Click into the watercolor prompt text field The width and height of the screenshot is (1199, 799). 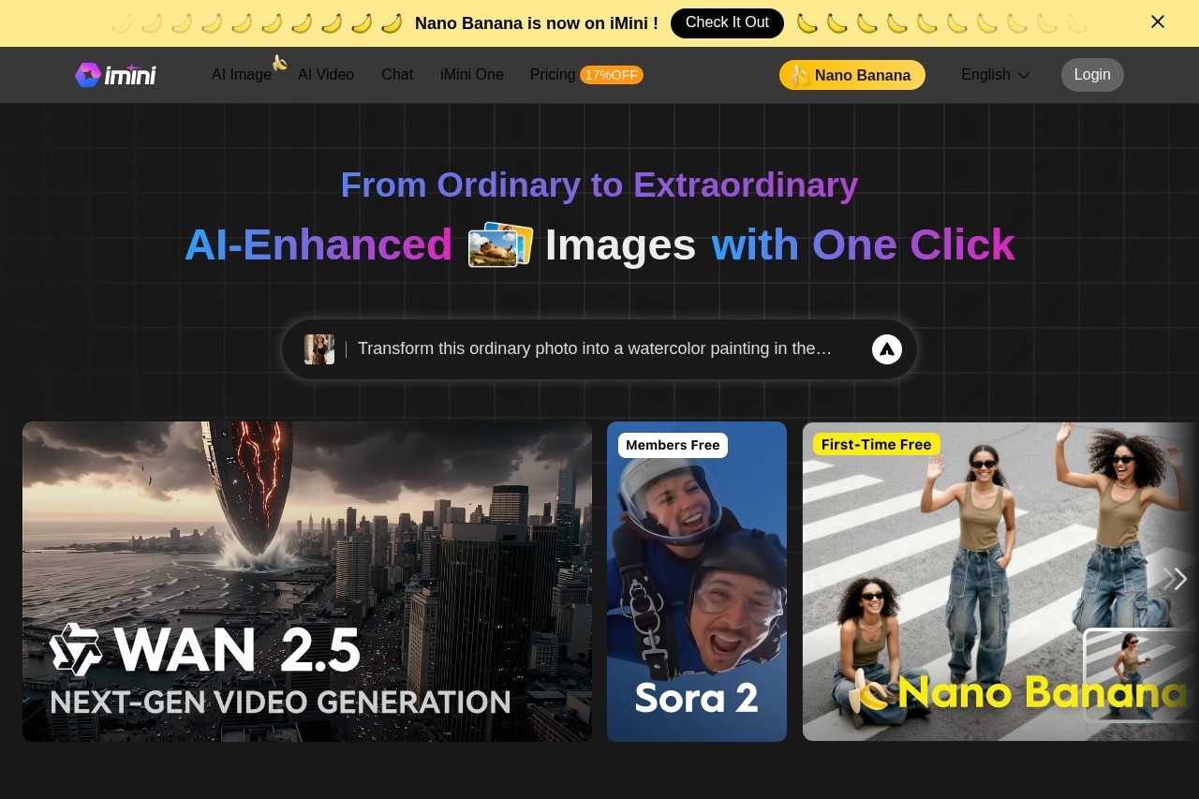tap(595, 349)
